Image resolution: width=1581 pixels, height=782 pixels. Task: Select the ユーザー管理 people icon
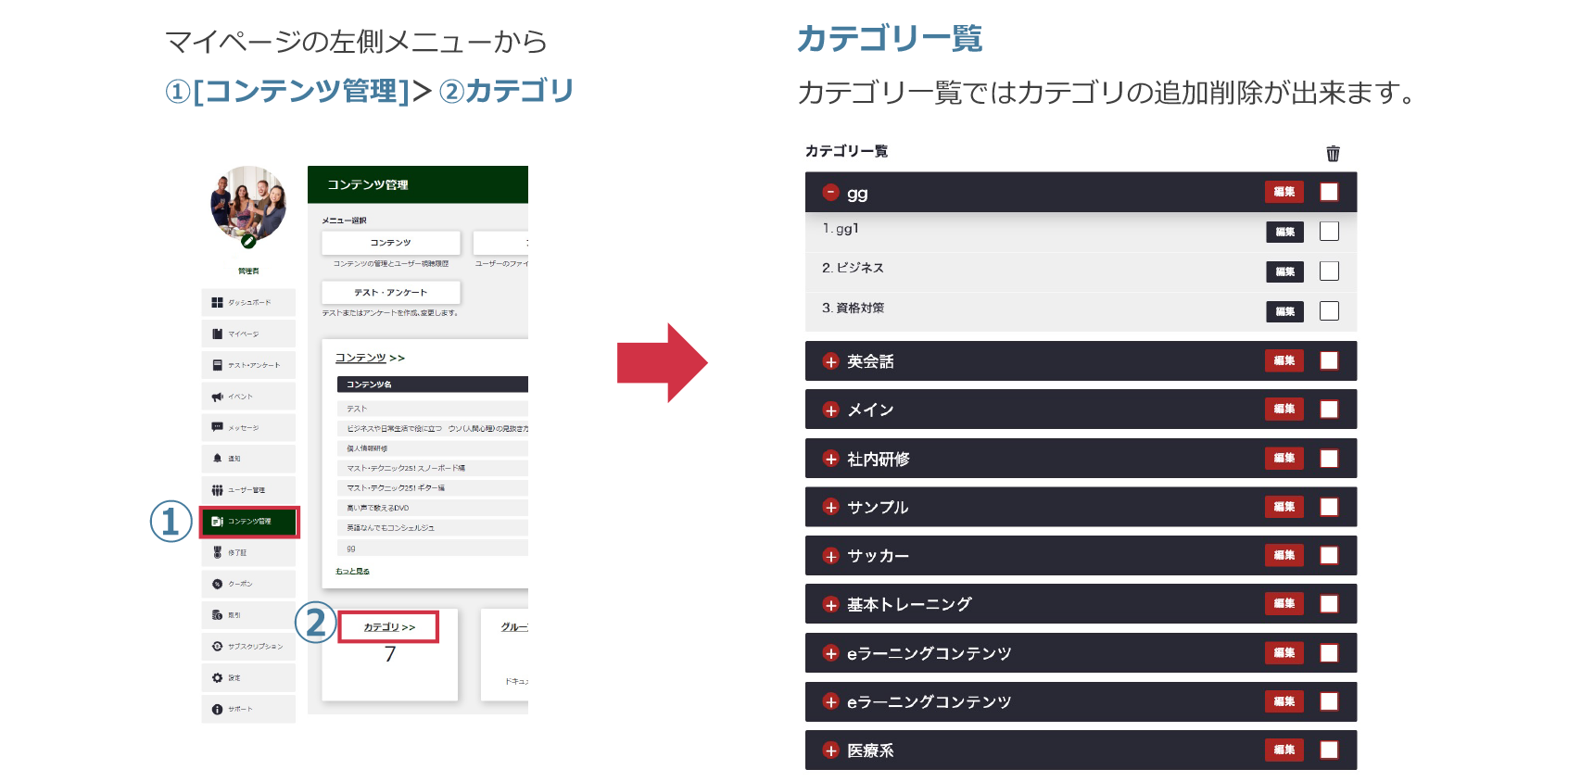[x=217, y=490]
